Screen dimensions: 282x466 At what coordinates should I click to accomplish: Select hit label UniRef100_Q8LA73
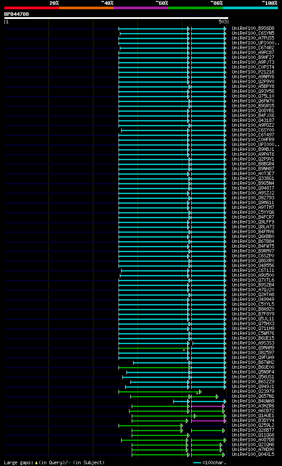tap(253, 227)
